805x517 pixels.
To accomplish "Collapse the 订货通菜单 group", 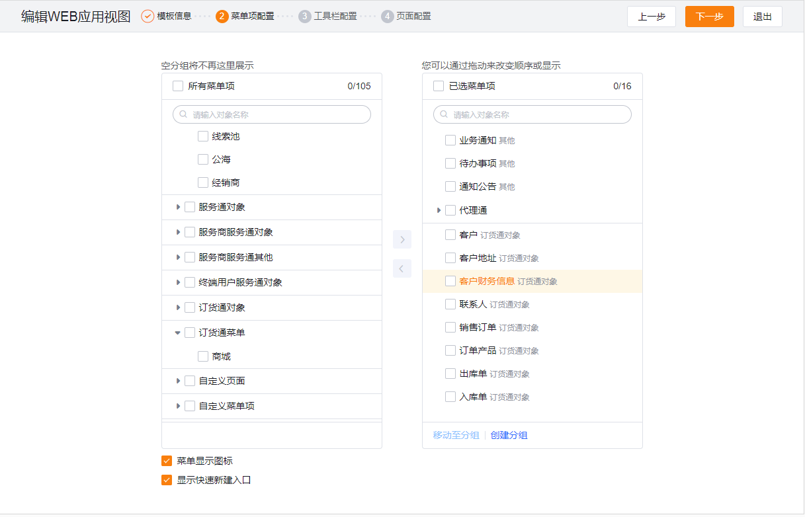I will tap(178, 333).
